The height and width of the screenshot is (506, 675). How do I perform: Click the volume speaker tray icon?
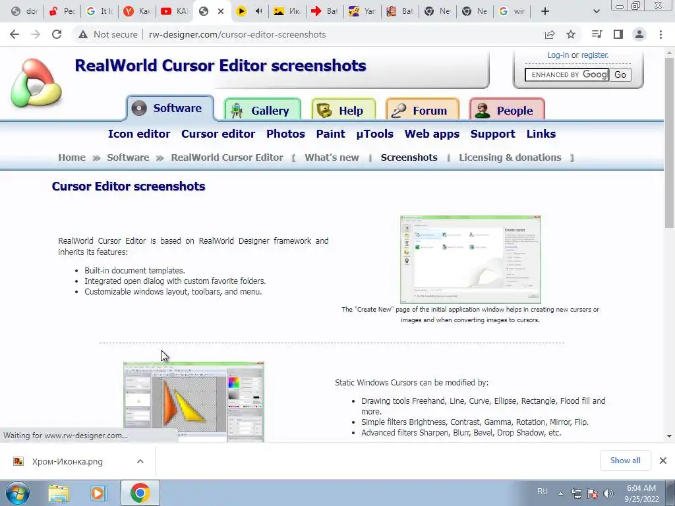(x=608, y=493)
